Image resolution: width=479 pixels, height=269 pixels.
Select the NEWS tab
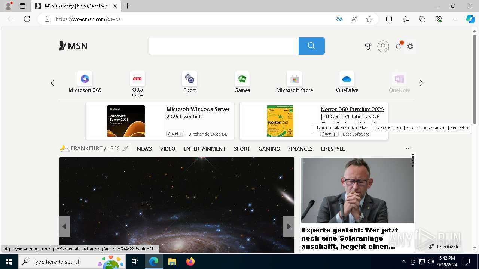[x=144, y=149]
